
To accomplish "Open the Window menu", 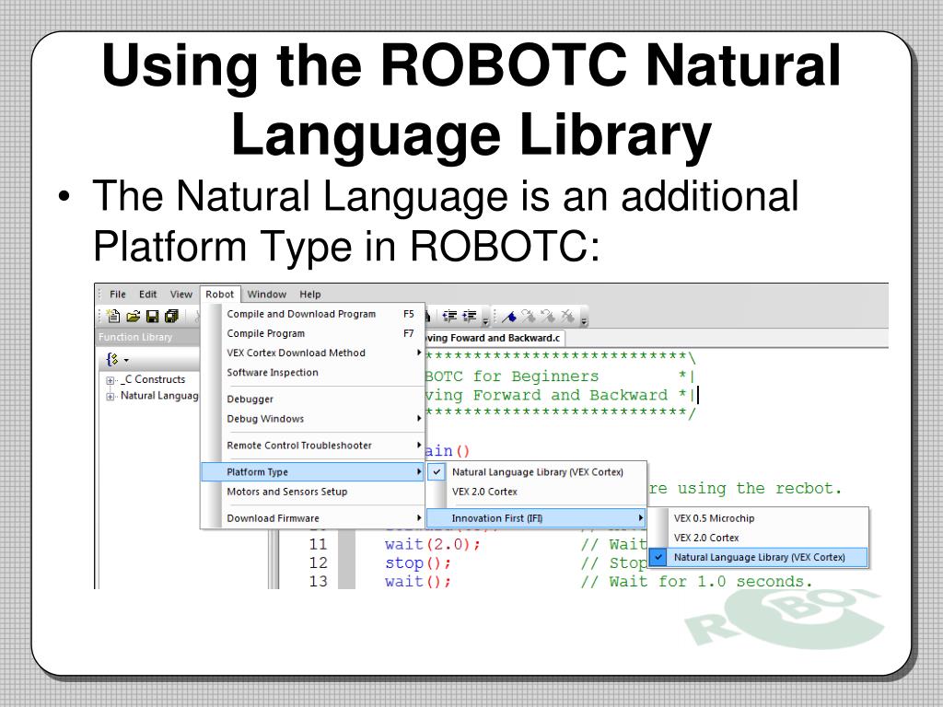I will pyautogui.click(x=266, y=295).
